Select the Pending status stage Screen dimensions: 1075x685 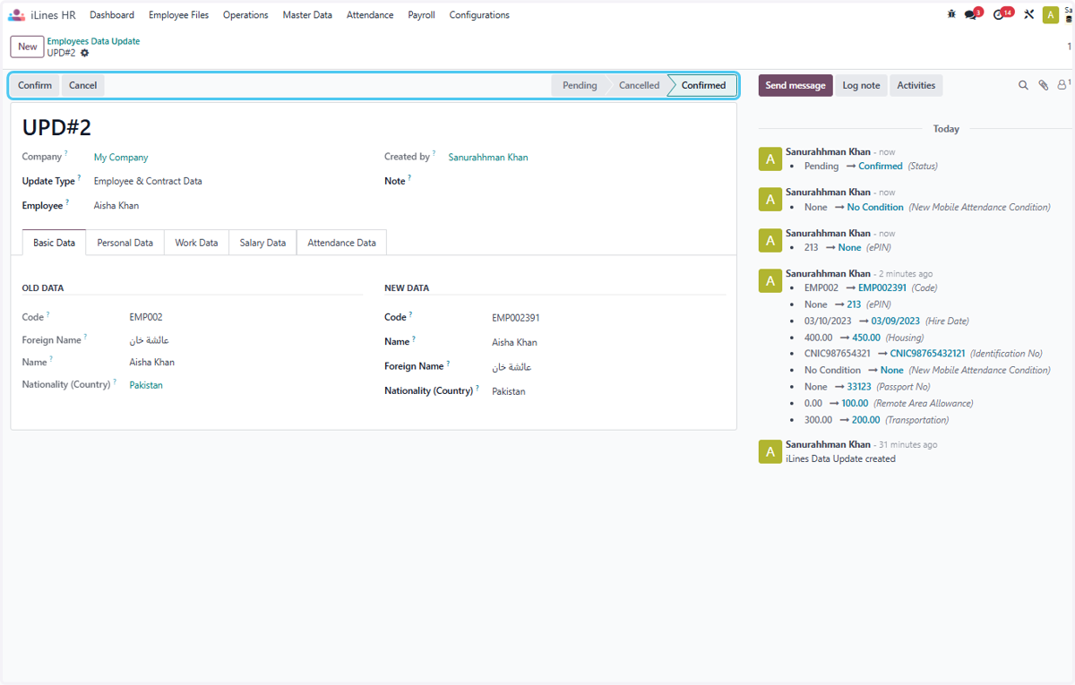pos(580,86)
